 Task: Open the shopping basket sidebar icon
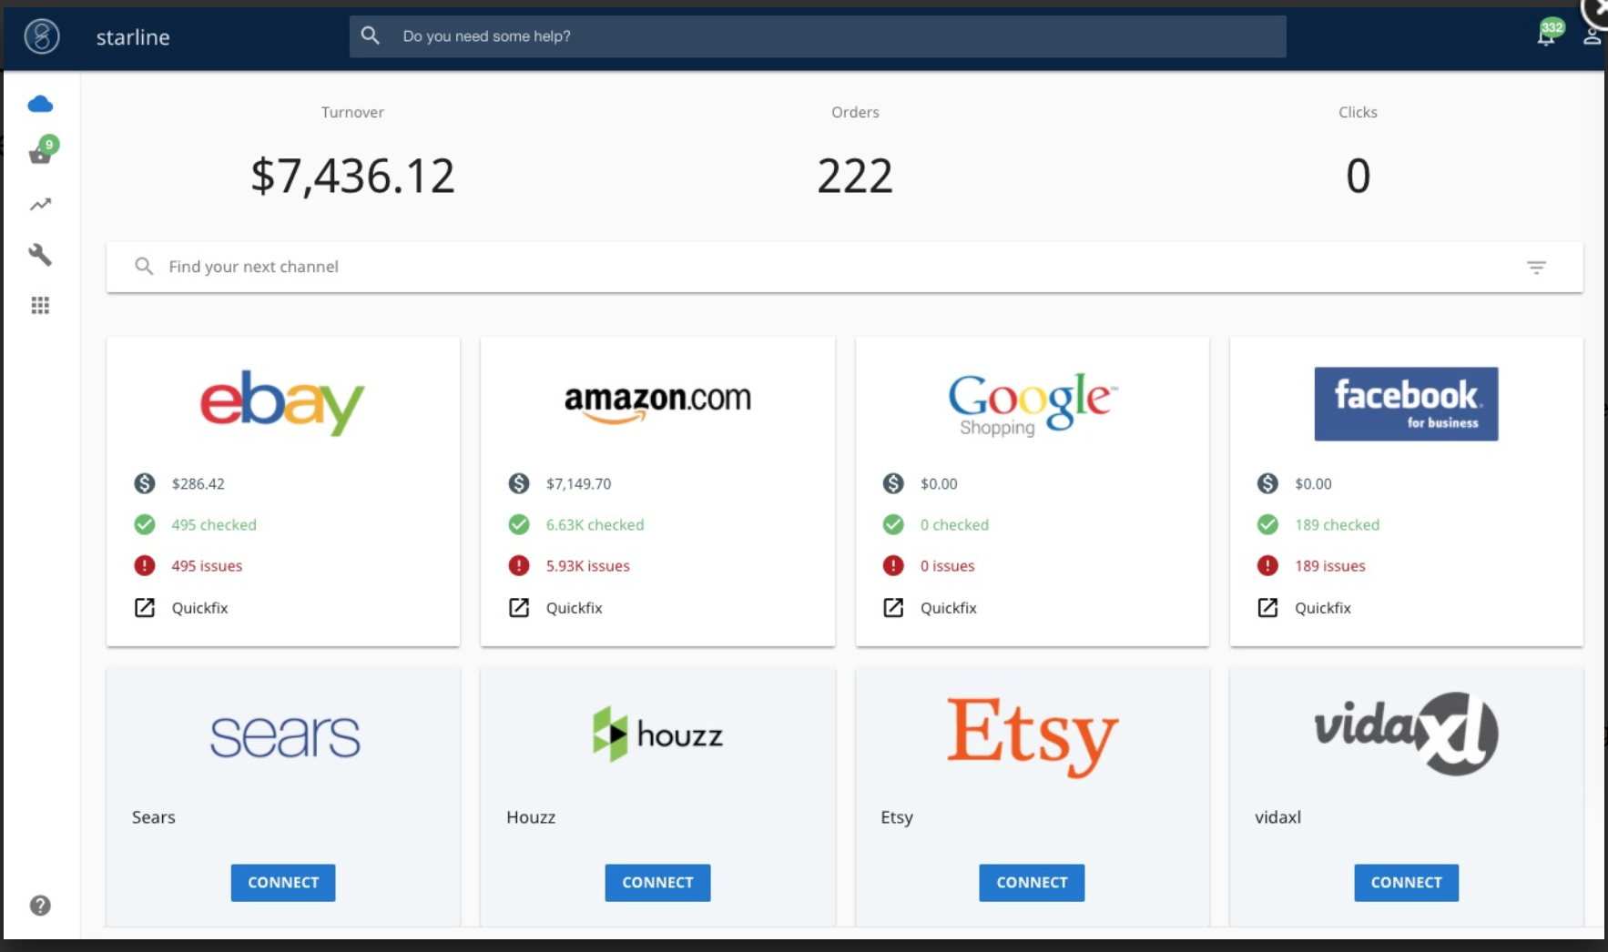[40, 154]
